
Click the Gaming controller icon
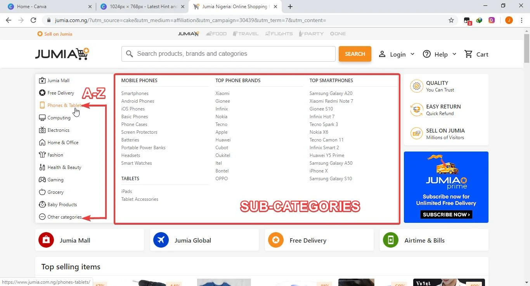42,180
